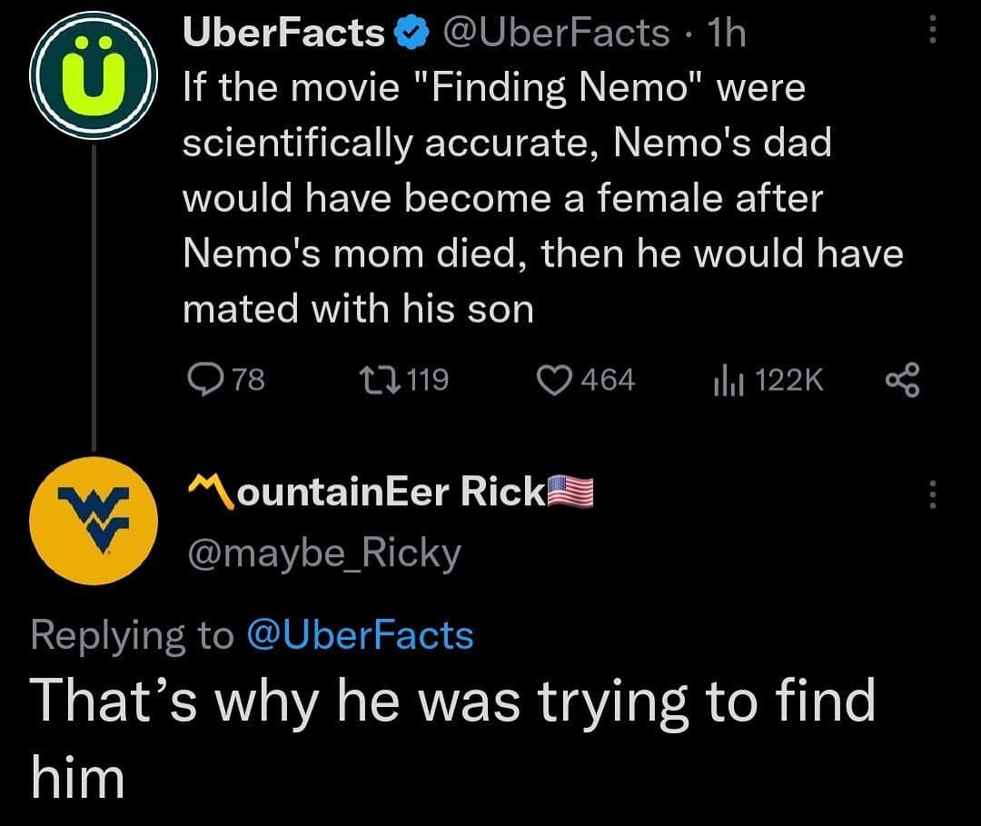Viewport: 981px width, 826px height.
Task: Open the 1h timestamp link
Action: [x=726, y=34]
